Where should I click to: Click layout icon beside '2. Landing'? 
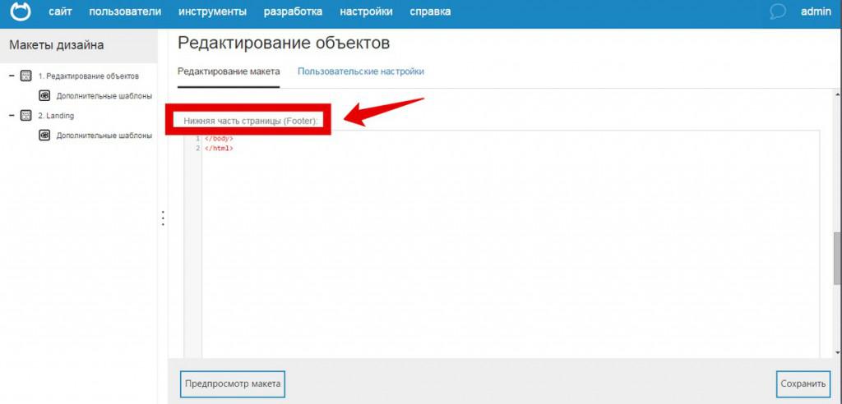[x=25, y=116]
